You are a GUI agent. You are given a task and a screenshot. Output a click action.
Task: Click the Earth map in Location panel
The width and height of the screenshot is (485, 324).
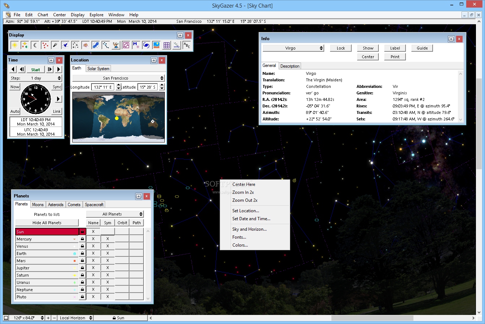coord(119,117)
